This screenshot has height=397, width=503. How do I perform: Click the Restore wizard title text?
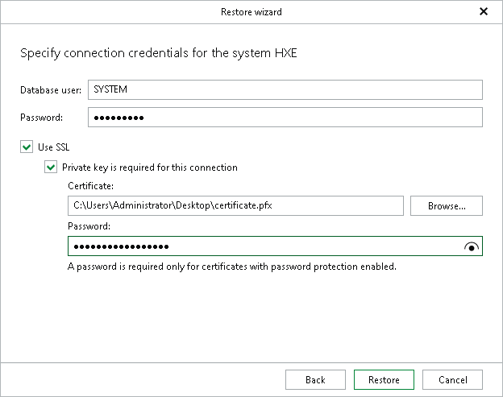(x=251, y=12)
